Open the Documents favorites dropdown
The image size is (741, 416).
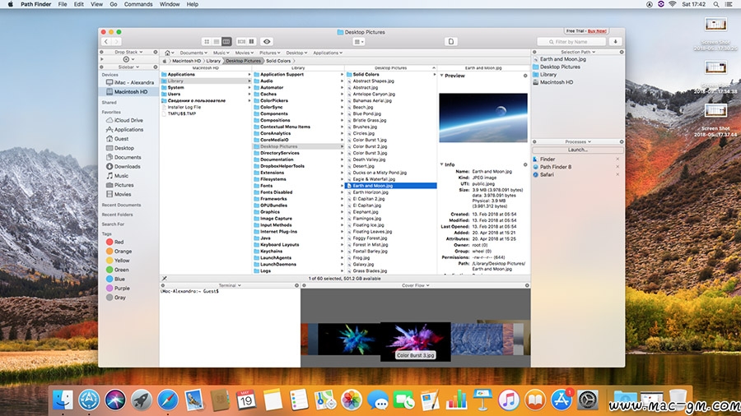click(x=193, y=53)
